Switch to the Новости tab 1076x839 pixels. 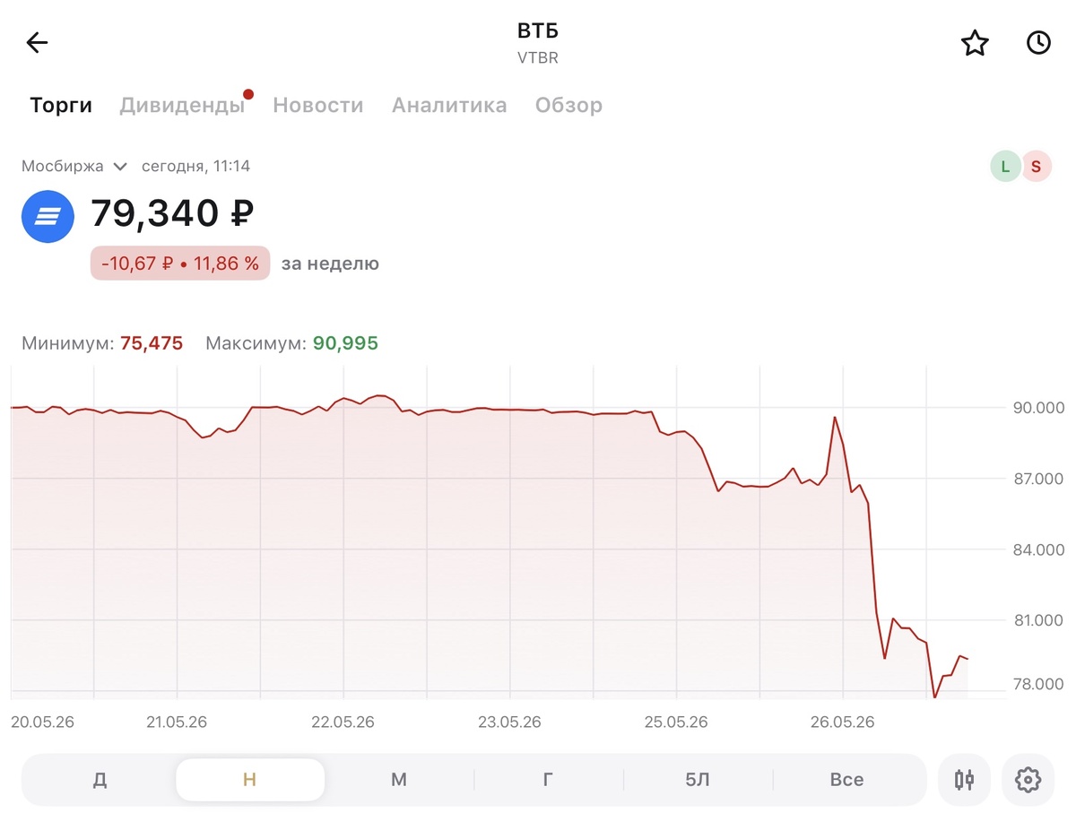[x=318, y=105]
